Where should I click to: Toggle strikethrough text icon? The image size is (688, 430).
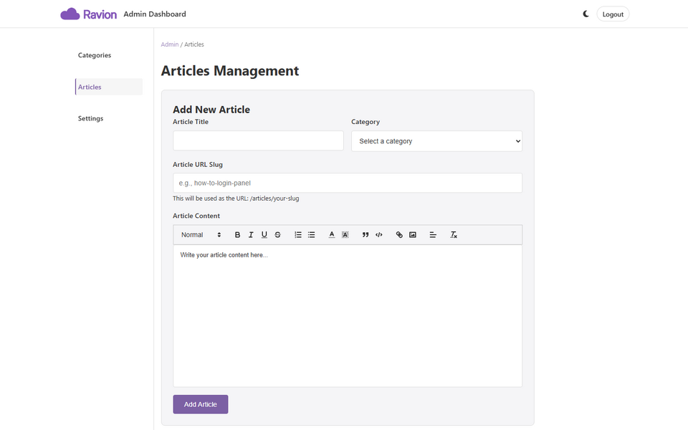[x=278, y=235]
